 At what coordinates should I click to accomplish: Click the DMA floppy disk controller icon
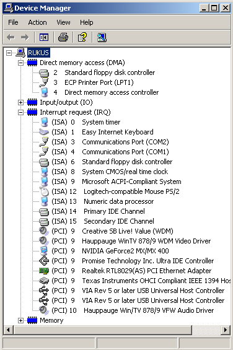44,72
